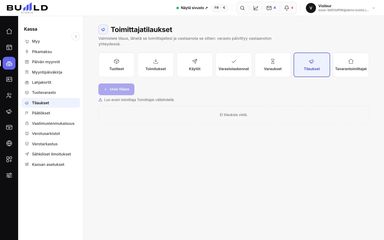Screen dimensions: 384x240
Task: Open the people icon in the dark sidebar
Action: 9,95
